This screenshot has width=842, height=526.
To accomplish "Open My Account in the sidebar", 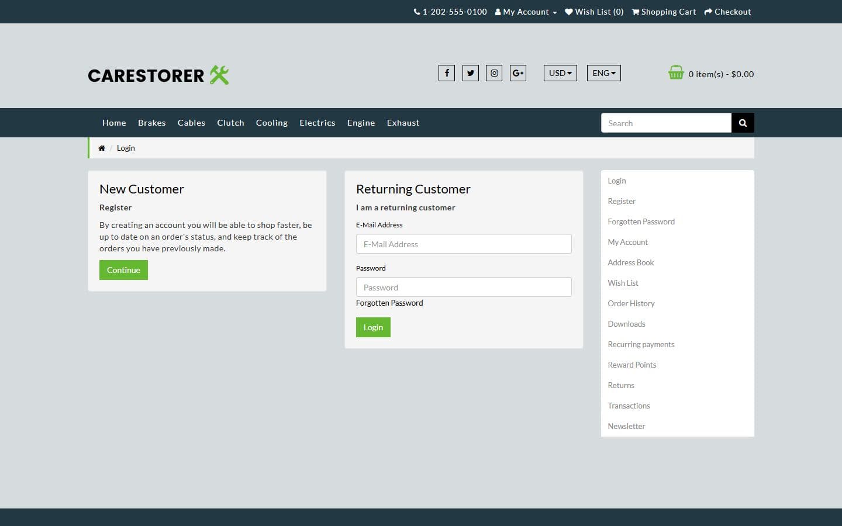I will click(627, 242).
